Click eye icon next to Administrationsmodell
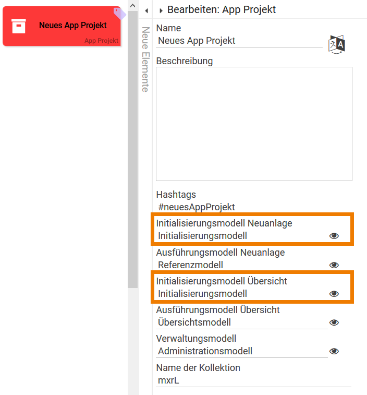 [x=334, y=351]
